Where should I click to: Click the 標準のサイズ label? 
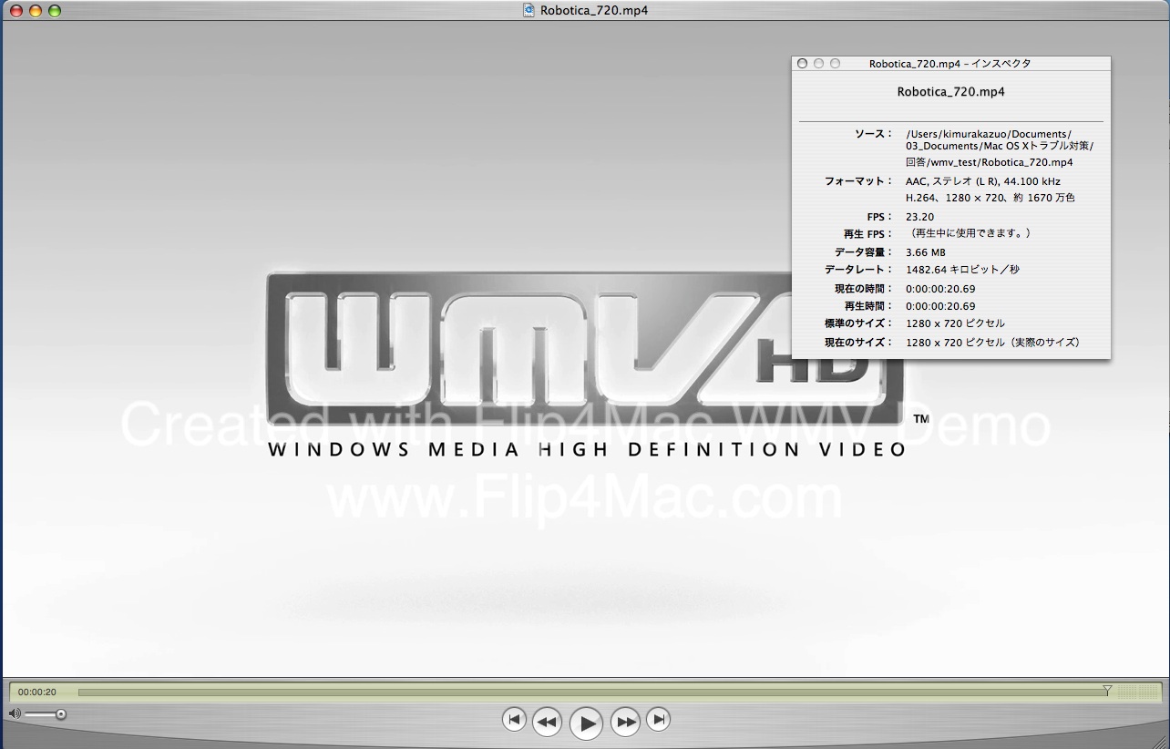tap(859, 323)
